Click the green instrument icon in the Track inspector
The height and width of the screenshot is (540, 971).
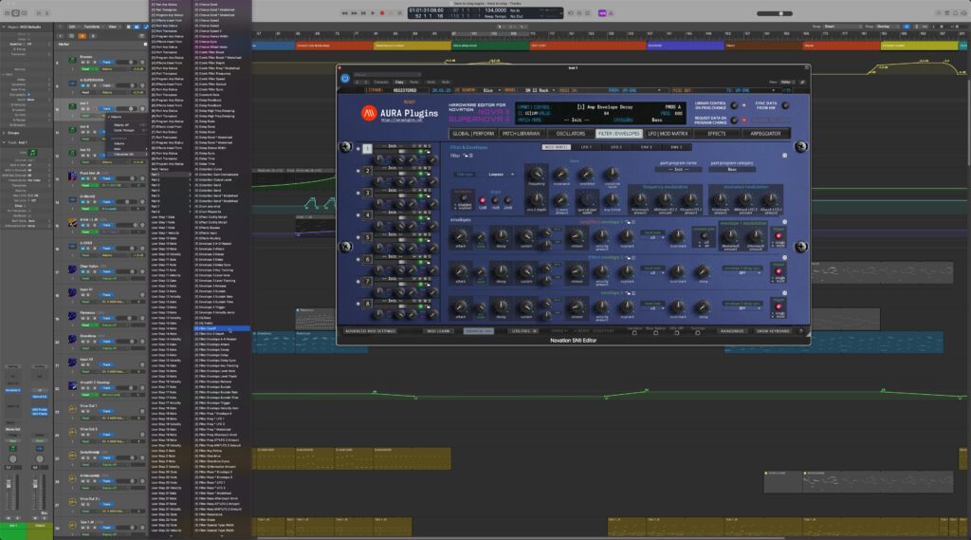click(x=33, y=153)
